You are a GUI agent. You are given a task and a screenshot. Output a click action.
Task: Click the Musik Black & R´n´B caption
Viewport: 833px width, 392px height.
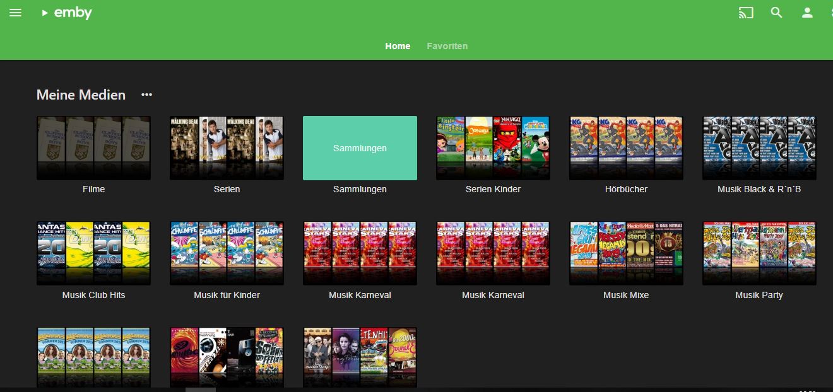point(759,189)
